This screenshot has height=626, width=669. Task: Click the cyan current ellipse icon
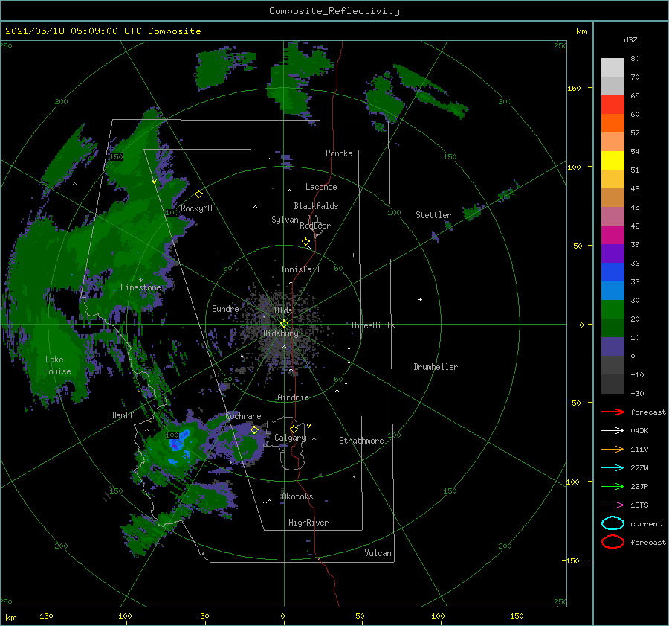[613, 523]
